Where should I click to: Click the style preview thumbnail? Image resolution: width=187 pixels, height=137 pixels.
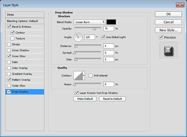[168, 50]
